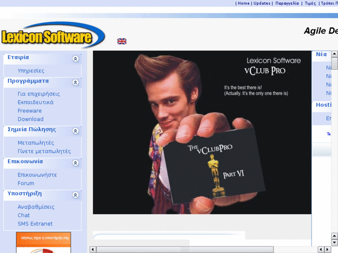Open Γίνετε μεταπωλητές link
Screen dimensions: 338x253
pos(44,151)
